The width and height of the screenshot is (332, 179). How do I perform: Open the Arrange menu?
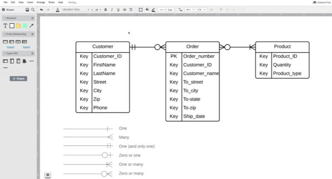click(41, 2)
